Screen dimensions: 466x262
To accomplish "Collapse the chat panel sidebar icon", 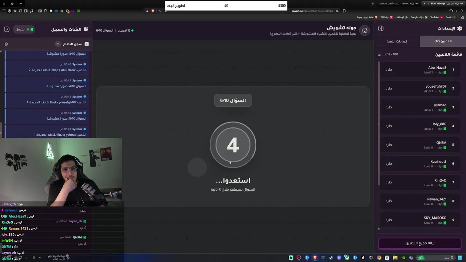I will (x=7, y=29).
